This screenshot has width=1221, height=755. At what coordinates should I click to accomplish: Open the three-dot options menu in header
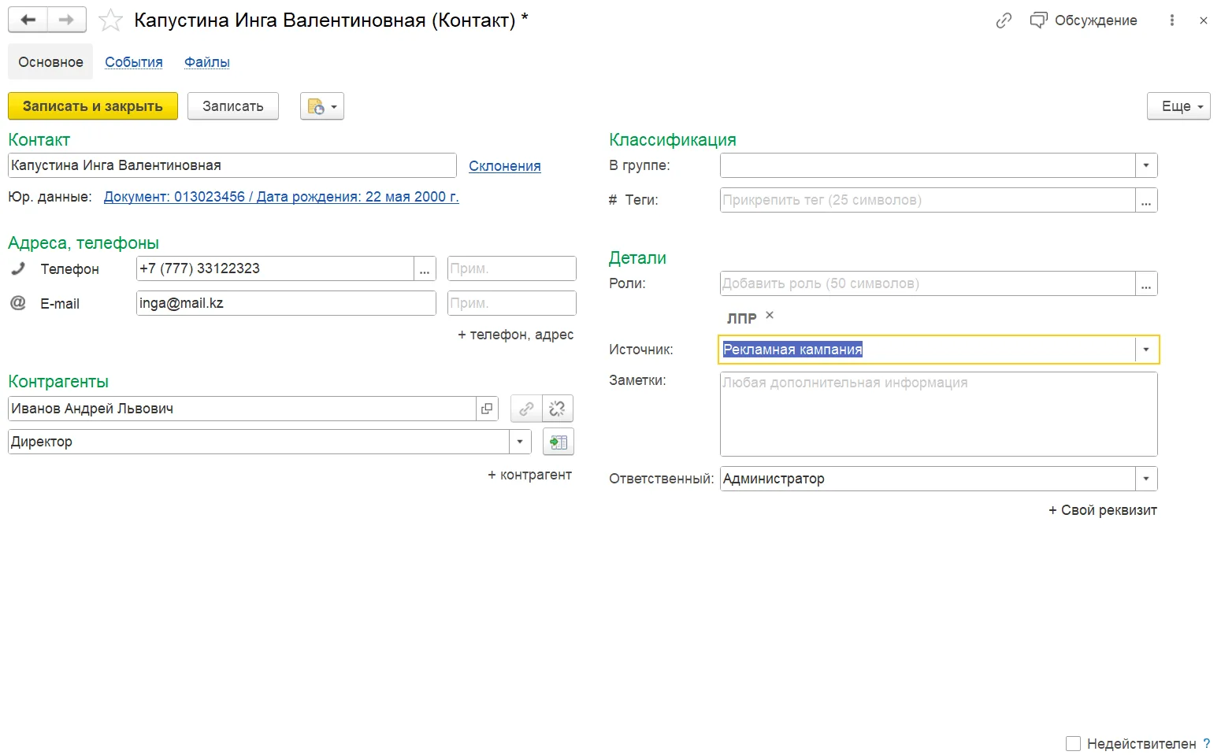coord(1172,20)
